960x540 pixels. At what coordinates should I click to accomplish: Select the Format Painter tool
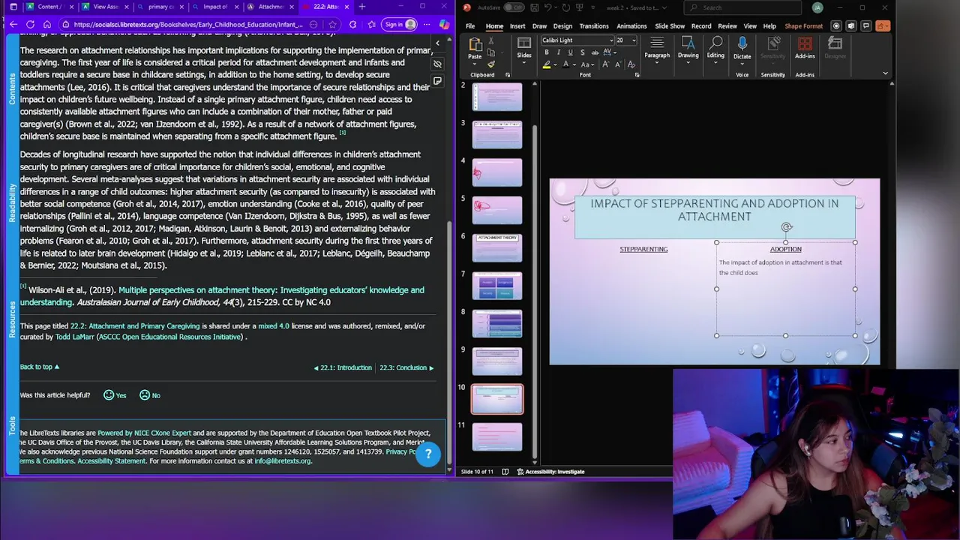[x=491, y=64]
